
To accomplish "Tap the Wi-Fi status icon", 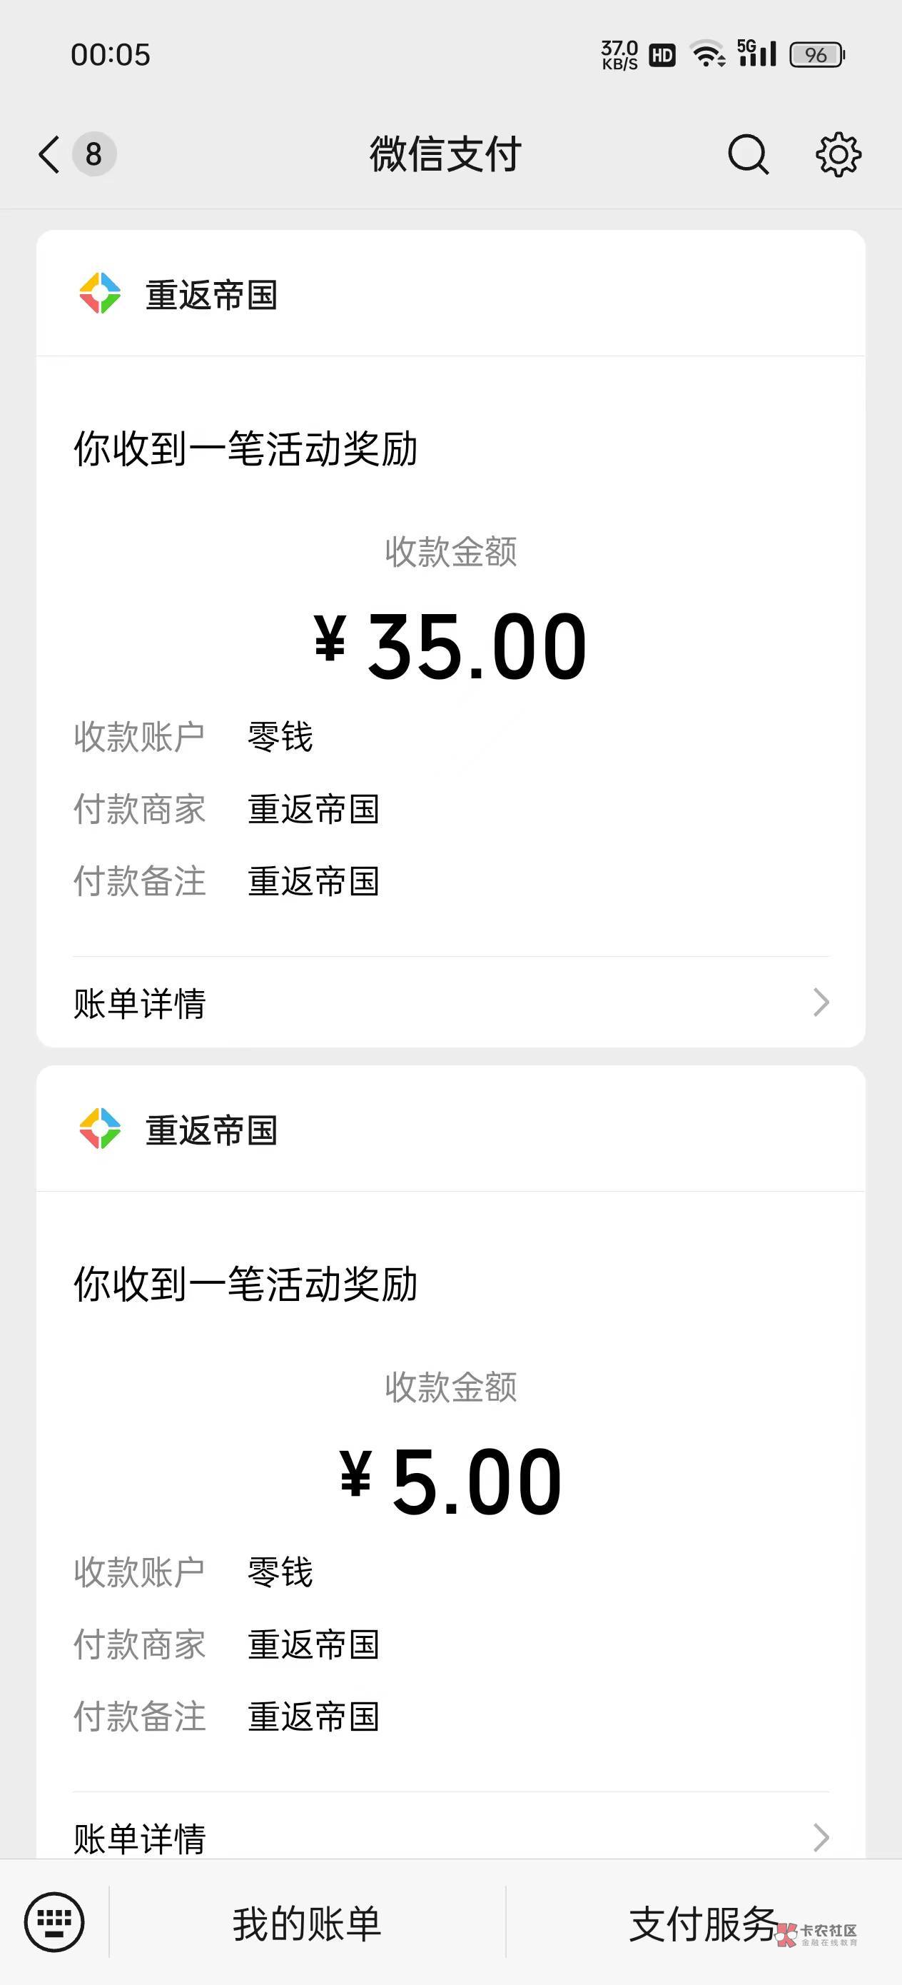I will click(x=707, y=55).
